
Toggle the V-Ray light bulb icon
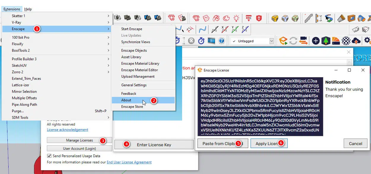click(236, 18)
